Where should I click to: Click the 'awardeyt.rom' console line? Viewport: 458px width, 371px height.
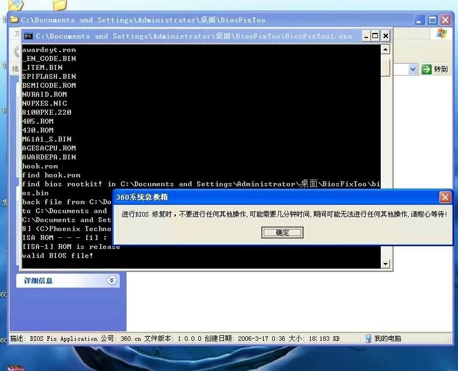49,50
